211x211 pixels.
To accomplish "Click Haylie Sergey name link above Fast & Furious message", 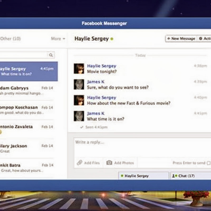I will pyautogui.click(x=102, y=98).
